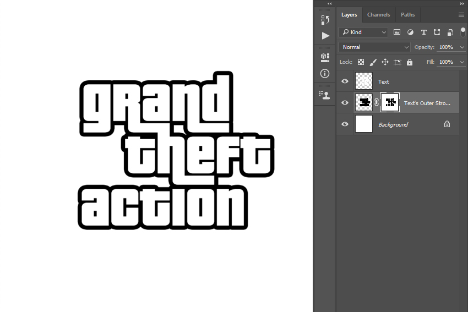The width and height of the screenshot is (468, 312).
Task: Open the Layers panel menu
Action: (461, 15)
